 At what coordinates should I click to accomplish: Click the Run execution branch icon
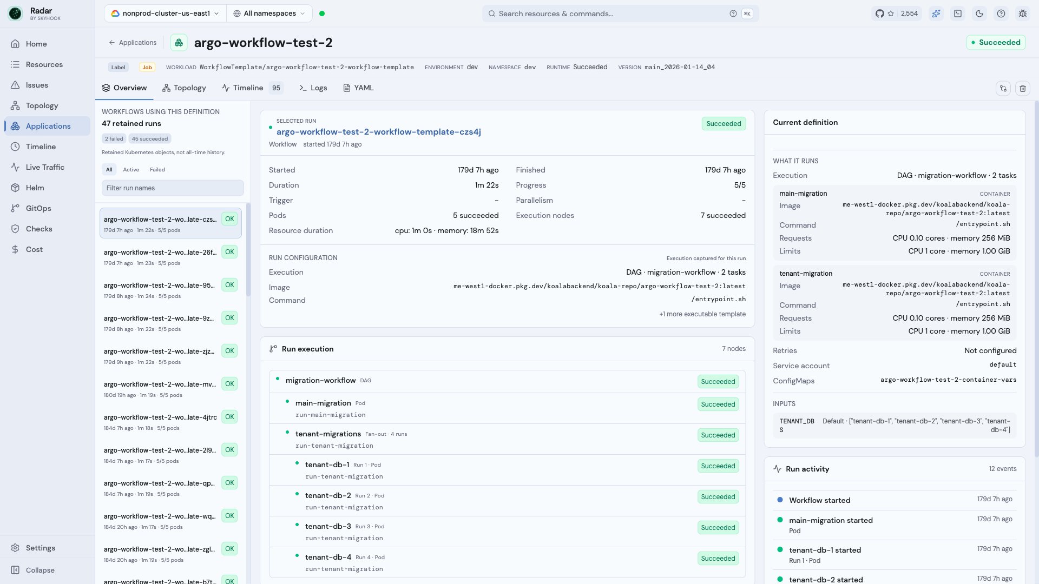point(273,349)
